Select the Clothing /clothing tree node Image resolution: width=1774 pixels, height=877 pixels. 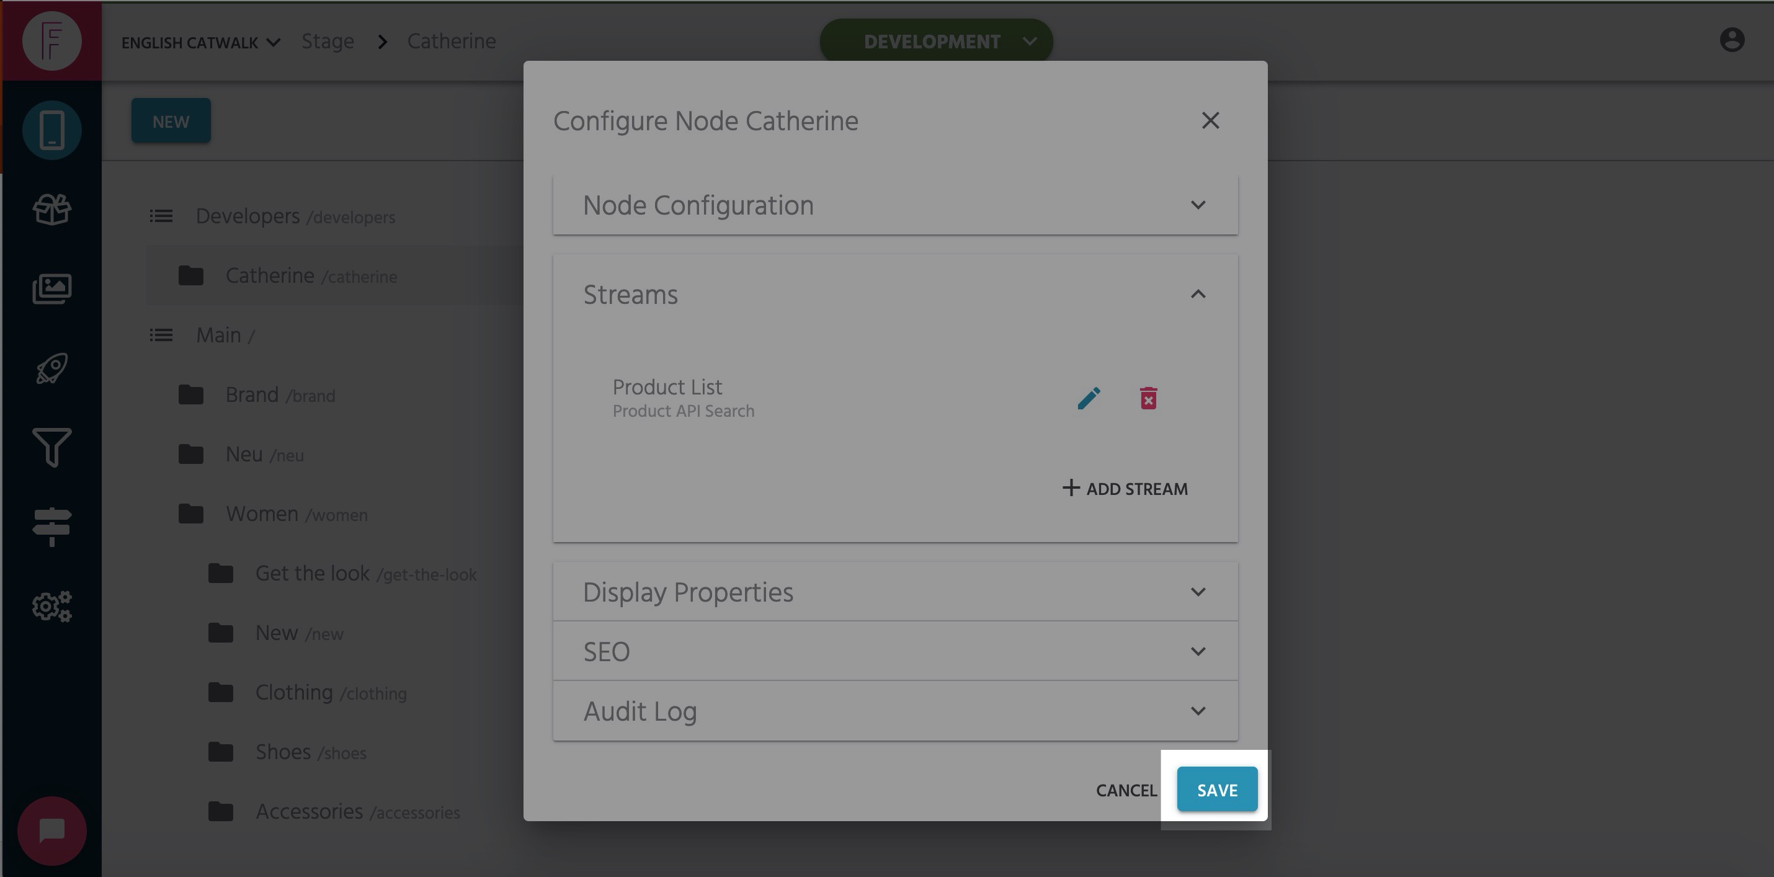click(x=331, y=693)
